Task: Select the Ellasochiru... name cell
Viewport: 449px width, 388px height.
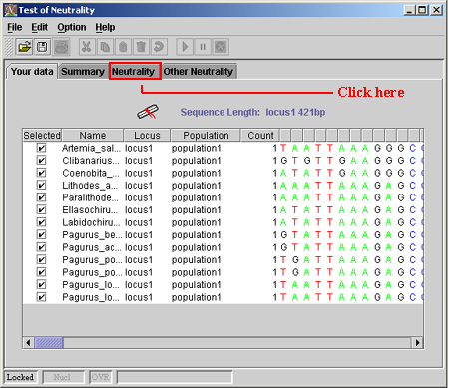Action: point(92,210)
